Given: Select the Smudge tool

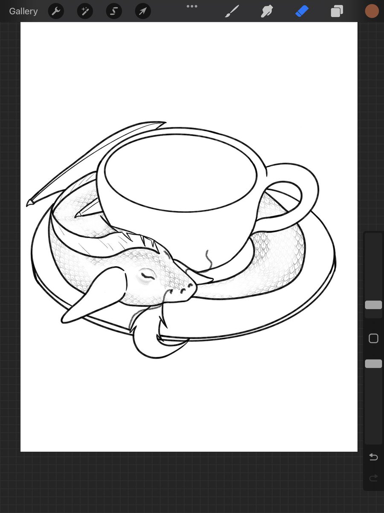Looking at the screenshot, I should [267, 11].
